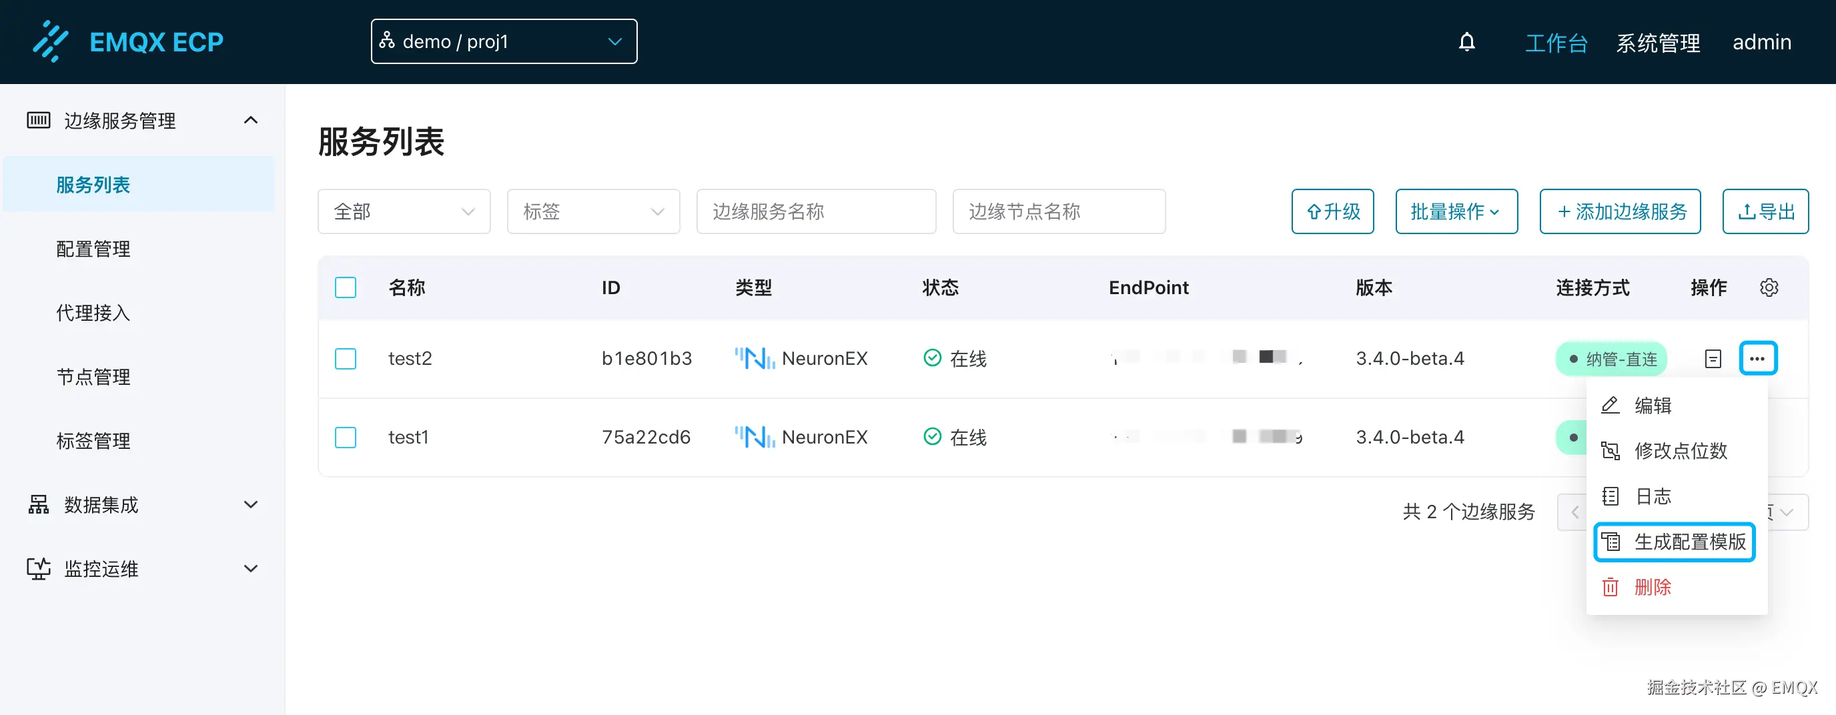Switch to 系统管理 in top navigation
1836x715 pixels.
(x=1658, y=42)
